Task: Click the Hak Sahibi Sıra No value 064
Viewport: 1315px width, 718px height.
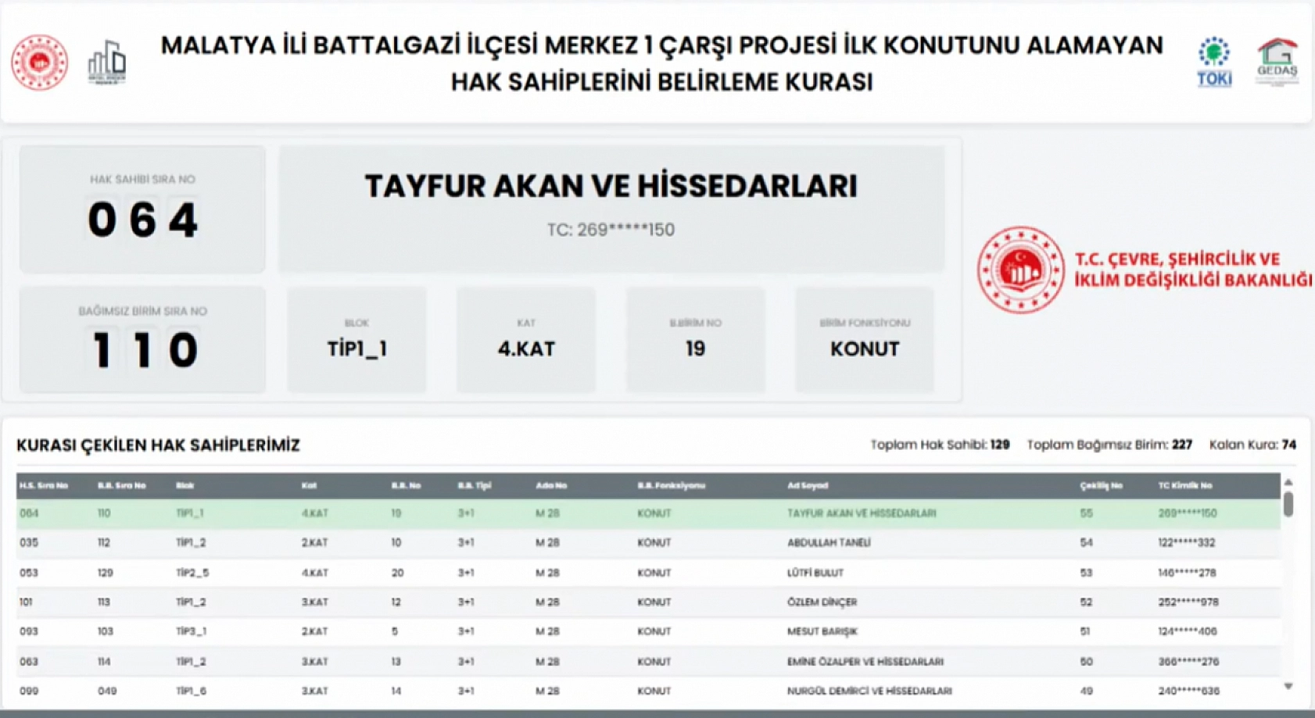Action: point(142,220)
